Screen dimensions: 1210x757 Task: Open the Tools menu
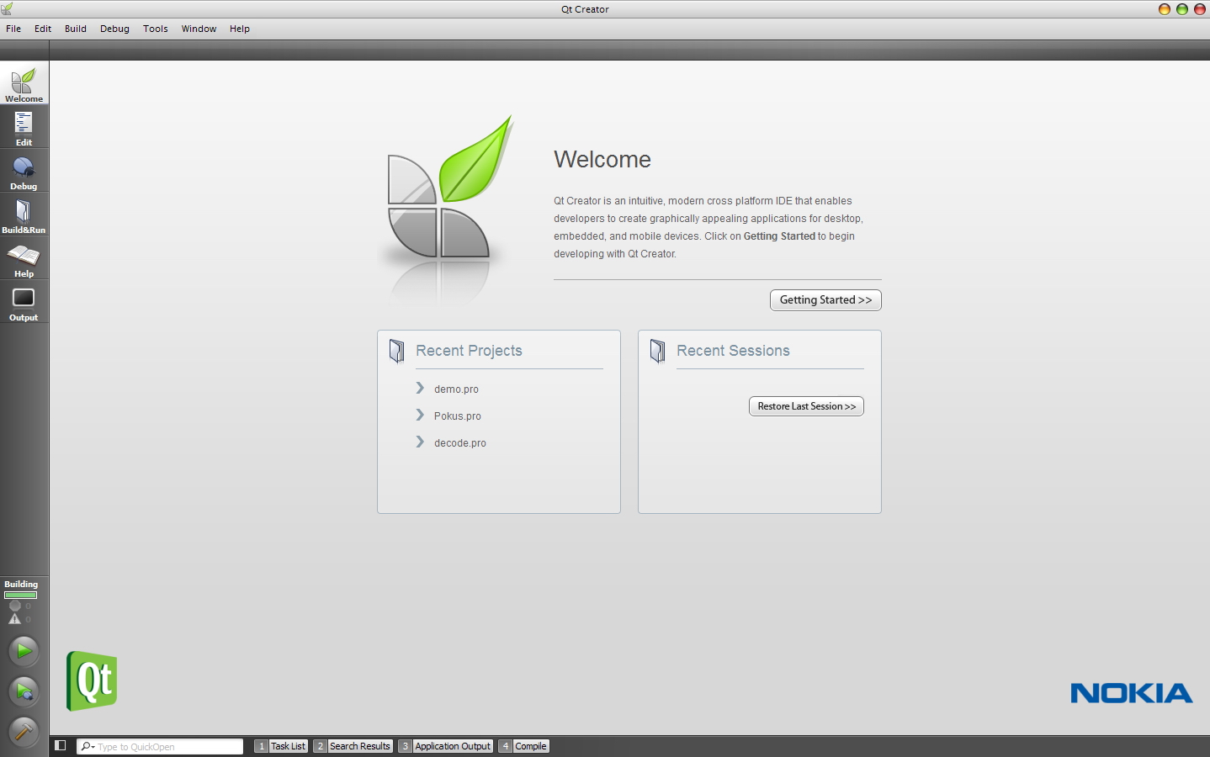pos(156,29)
